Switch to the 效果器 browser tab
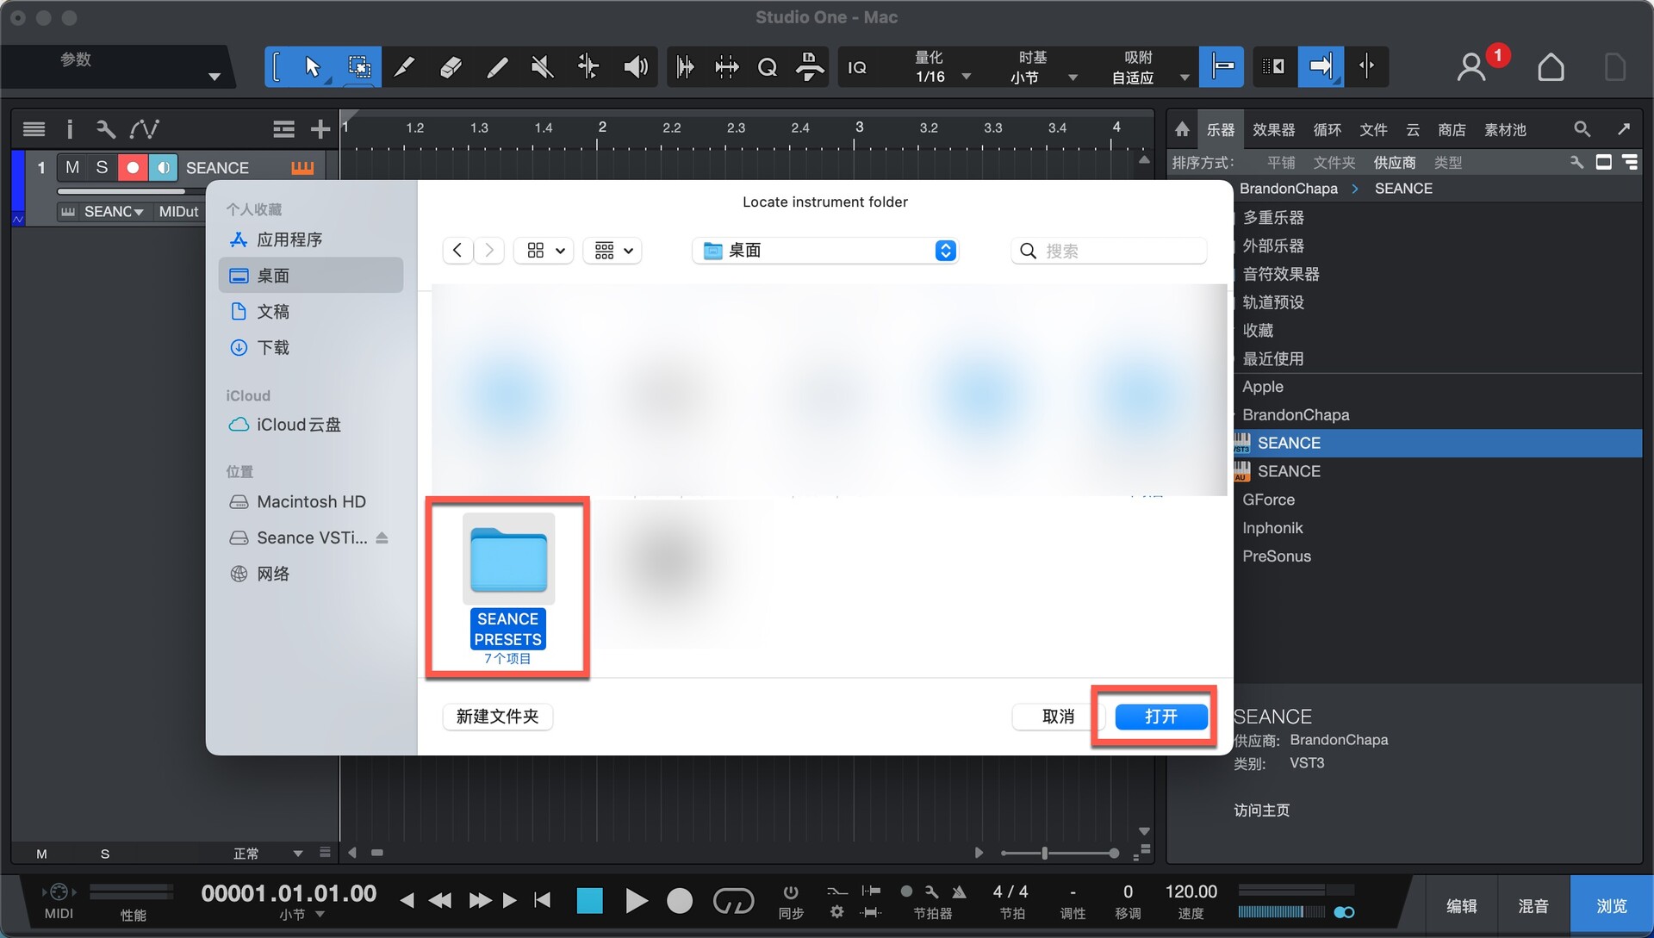The width and height of the screenshot is (1654, 938). point(1273,129)
